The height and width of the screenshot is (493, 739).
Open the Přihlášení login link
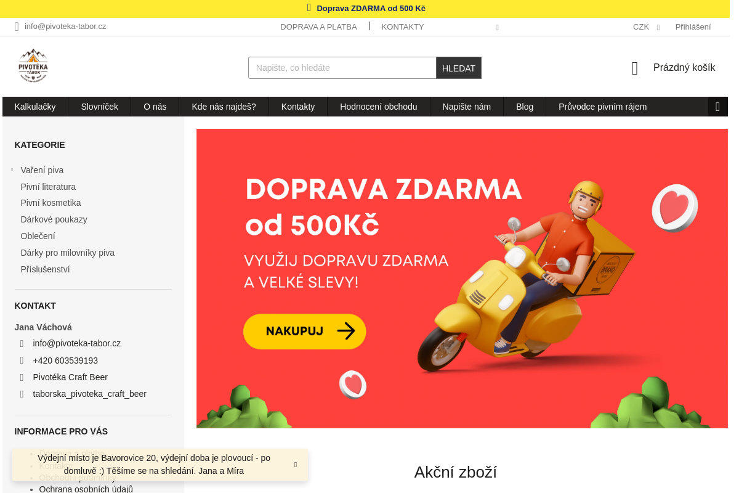pyautogui.click(x=693, y=27)
